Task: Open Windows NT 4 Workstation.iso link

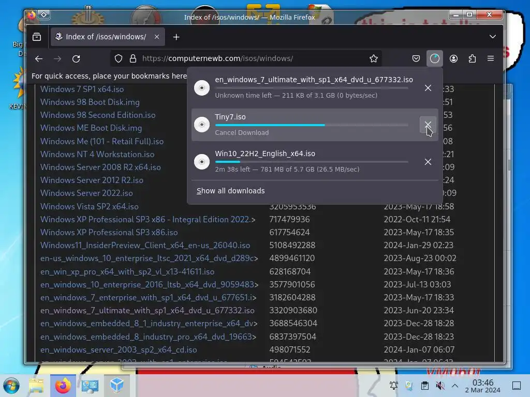Action: 97,154
